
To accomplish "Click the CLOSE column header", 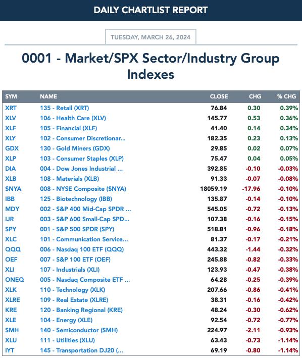I will 219,96.
